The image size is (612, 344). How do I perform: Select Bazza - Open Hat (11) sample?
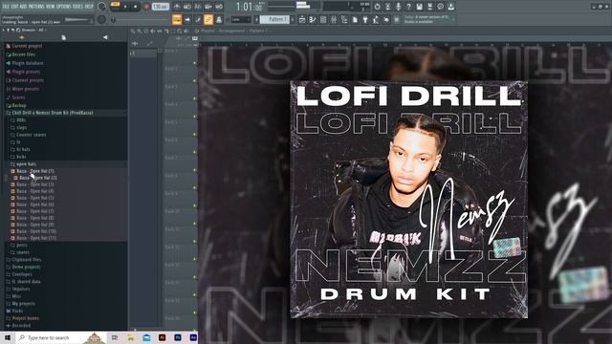point(36,238)
